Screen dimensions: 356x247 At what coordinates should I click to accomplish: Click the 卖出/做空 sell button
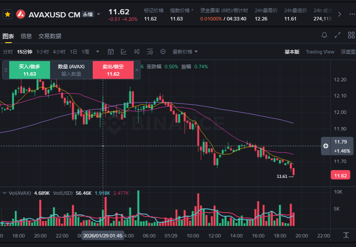(x=113, y=70)
